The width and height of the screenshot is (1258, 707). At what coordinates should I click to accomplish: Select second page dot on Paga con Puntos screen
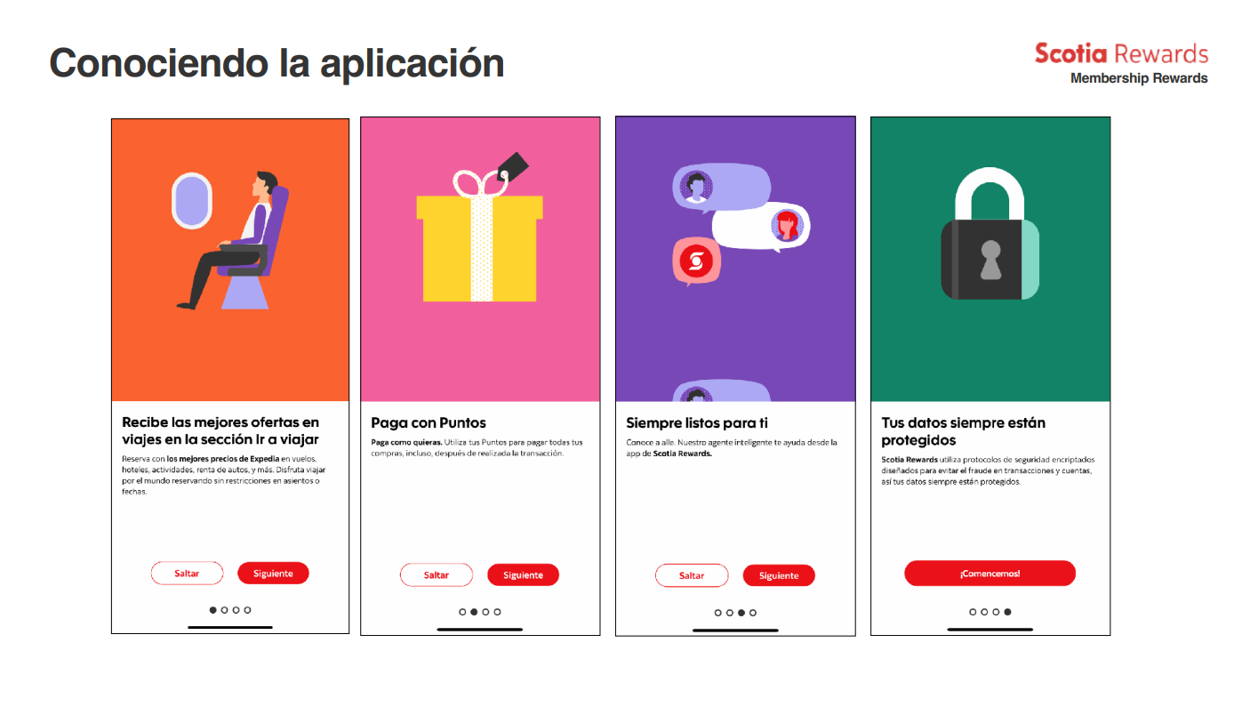tap(474, 612)
